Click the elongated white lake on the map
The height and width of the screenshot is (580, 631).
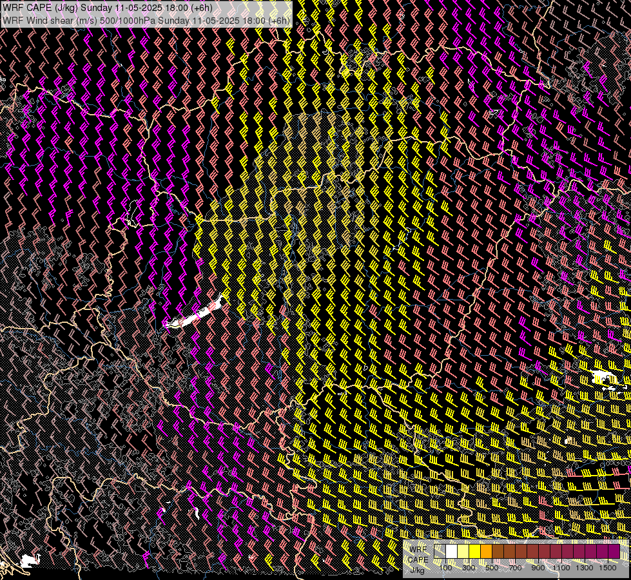pos(193,314)
